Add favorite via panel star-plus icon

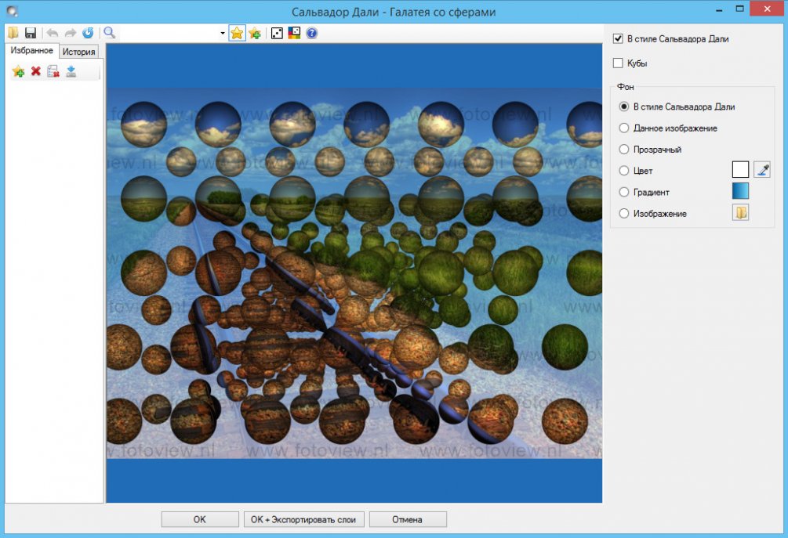[19, 71]
